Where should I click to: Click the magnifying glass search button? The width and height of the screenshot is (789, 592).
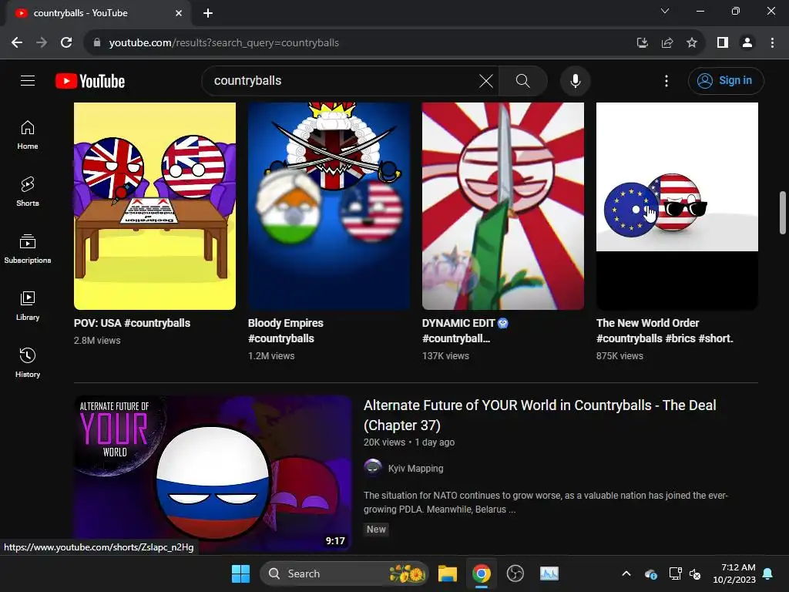[x=523, y=80]
